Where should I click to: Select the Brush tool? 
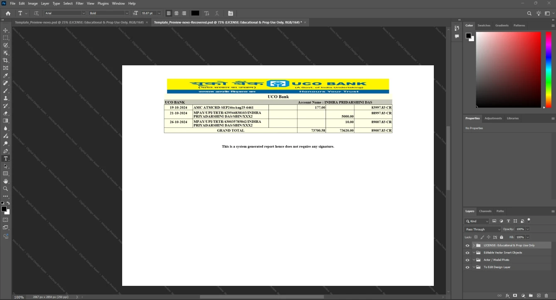[x=5, y=91]
